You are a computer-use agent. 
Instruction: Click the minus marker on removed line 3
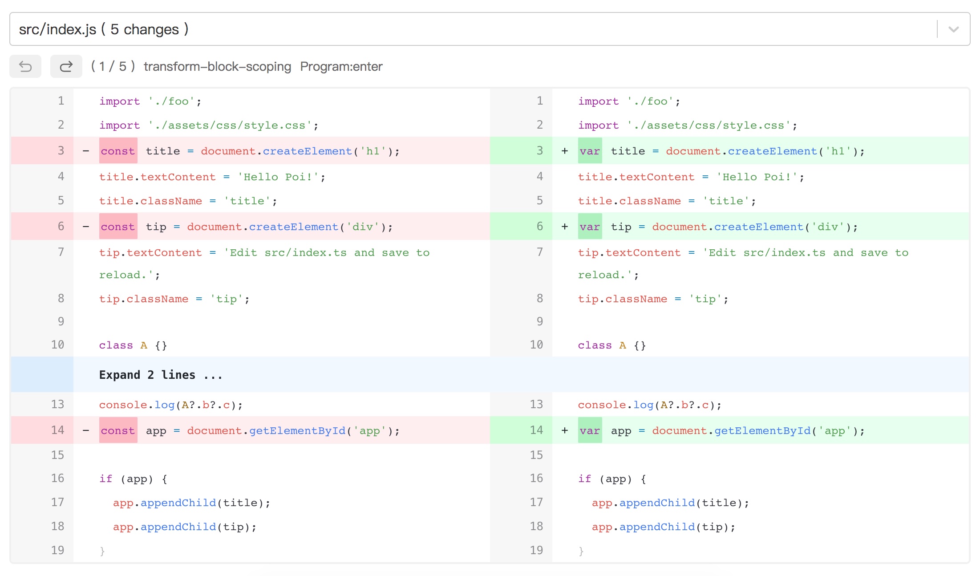(86, 151)
